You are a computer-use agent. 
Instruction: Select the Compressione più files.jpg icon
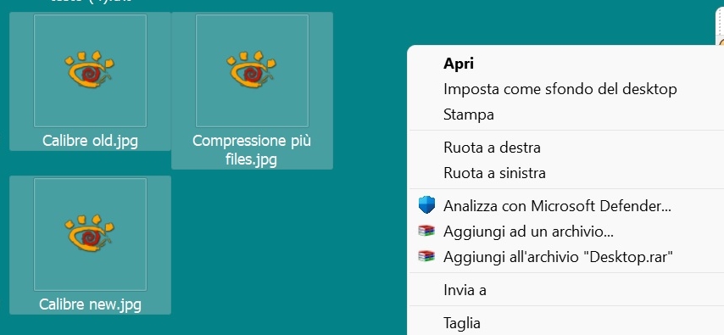tap(252, 70)
